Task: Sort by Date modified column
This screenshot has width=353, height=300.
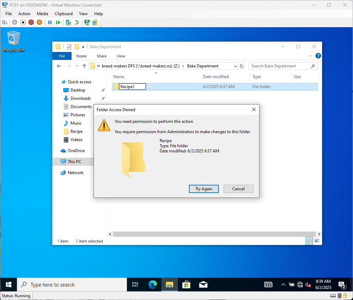Action: [x=225, y=77]
